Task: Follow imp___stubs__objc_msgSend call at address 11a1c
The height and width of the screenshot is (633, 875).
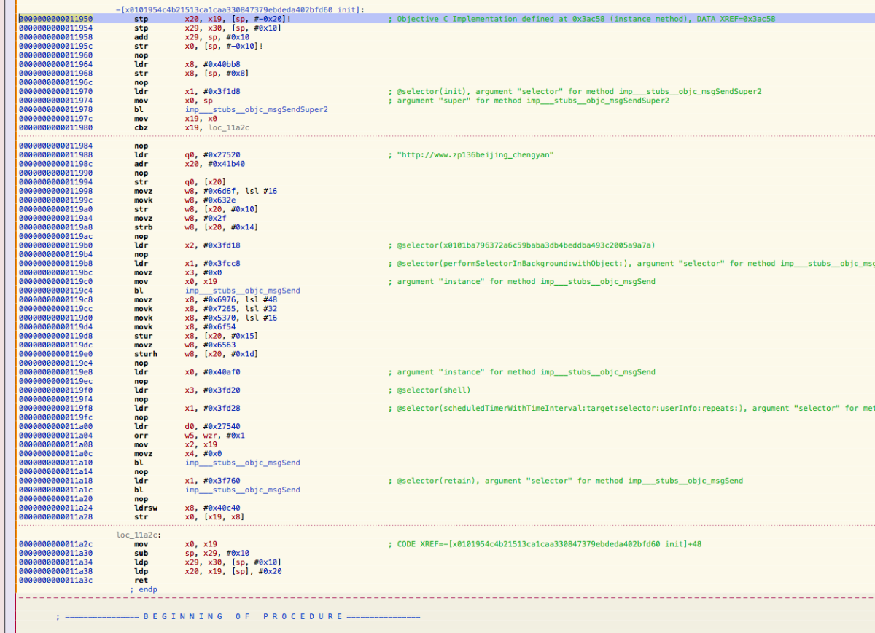Action: tap(243, 490)
